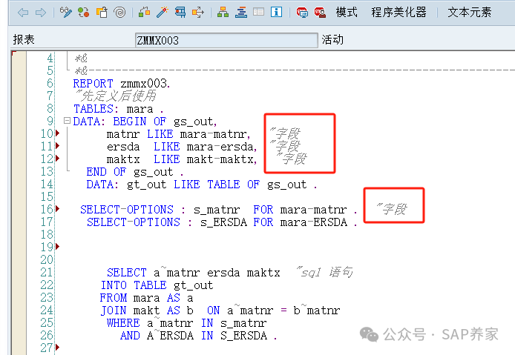Display the navigation window icon
This screenshot has height=355, width=515.
[x=241, y=13]
